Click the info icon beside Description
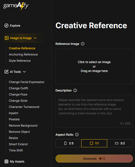 tap(75, 91)
